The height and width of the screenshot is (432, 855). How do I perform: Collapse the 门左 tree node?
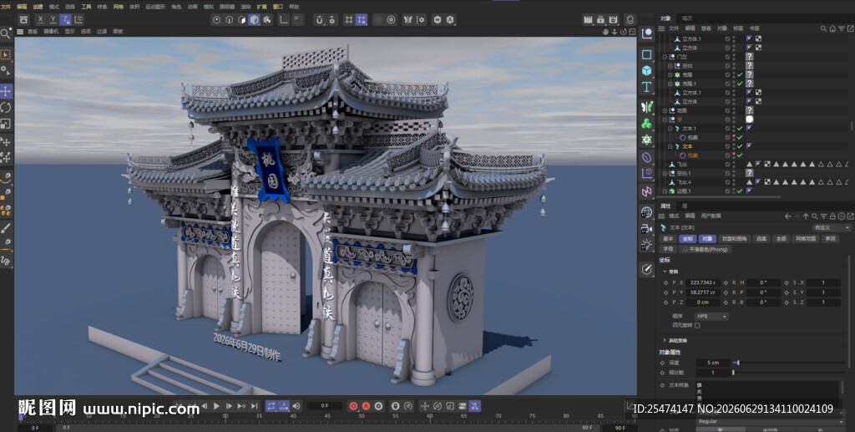(x=665, y=57)
